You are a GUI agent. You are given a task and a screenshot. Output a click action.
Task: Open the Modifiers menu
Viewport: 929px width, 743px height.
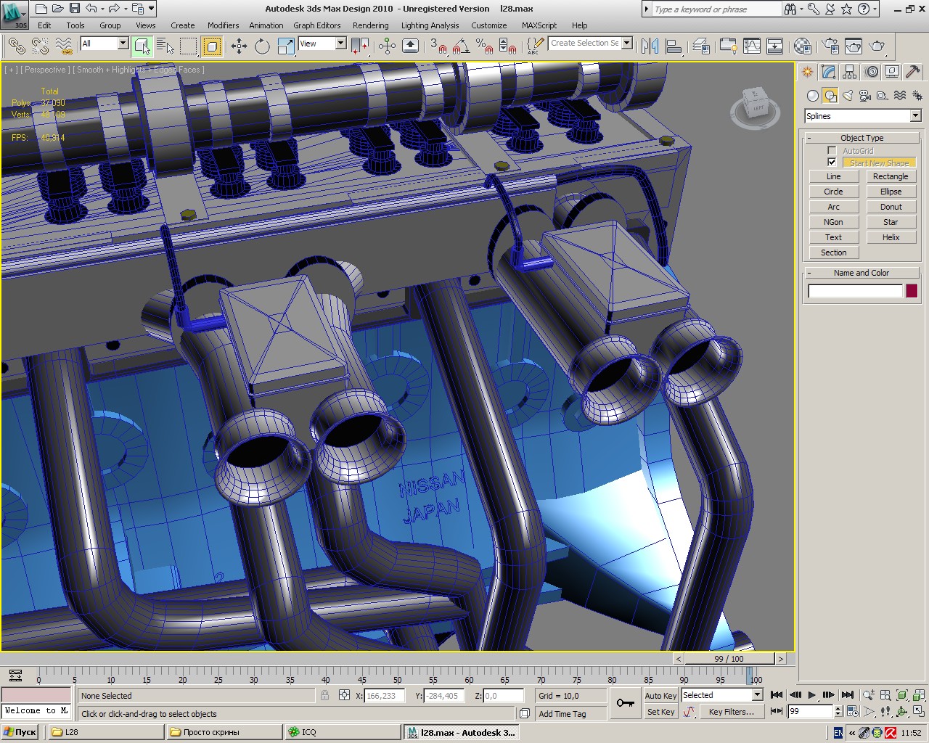click(223, 25)
